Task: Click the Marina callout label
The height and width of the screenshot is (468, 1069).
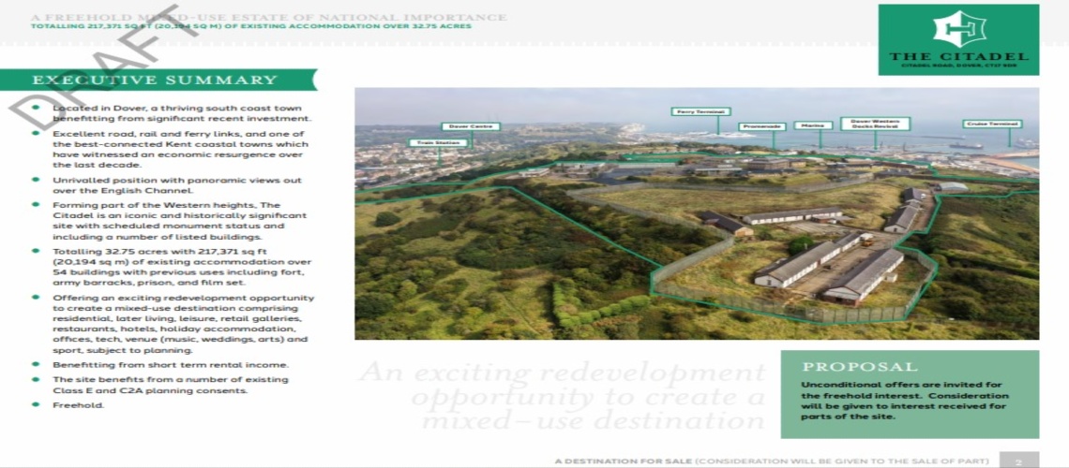Action: (x=812, y=125)
